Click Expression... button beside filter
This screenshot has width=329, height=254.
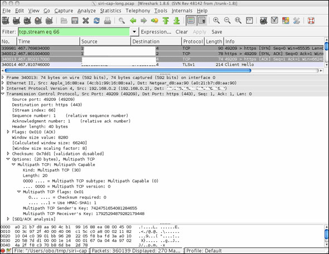pos(156,32)
